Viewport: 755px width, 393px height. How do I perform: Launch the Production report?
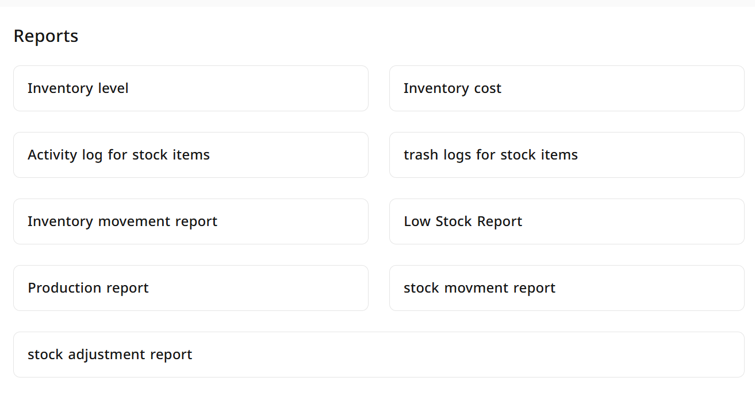pos(191,288)
